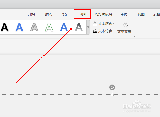The height and width of the screenshot is (117, 160).
Task: Click the circular rotate handle
Action: coord(112,87)
